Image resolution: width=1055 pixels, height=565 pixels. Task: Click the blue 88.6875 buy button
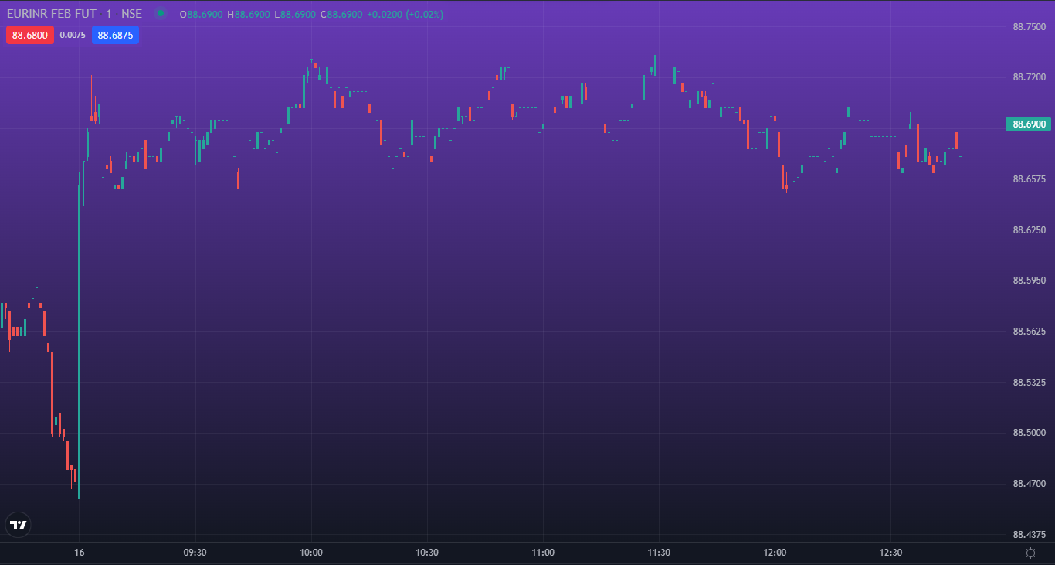tap(115, 35)
